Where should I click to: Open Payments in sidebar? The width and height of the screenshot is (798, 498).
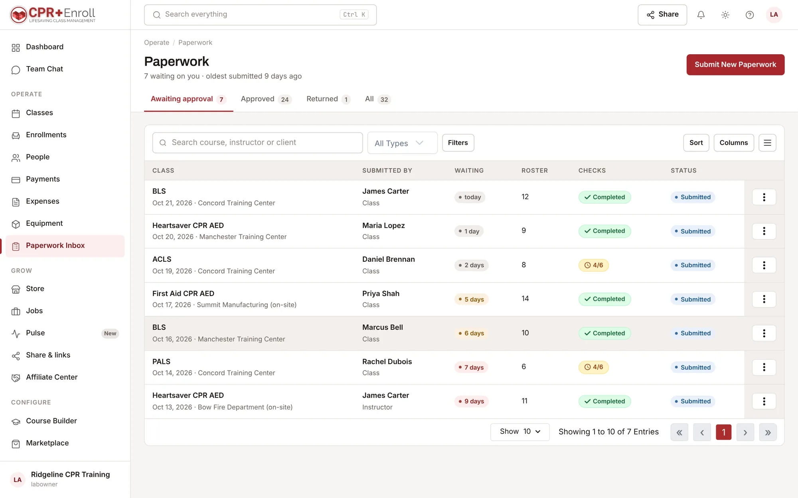pos(65,179)
